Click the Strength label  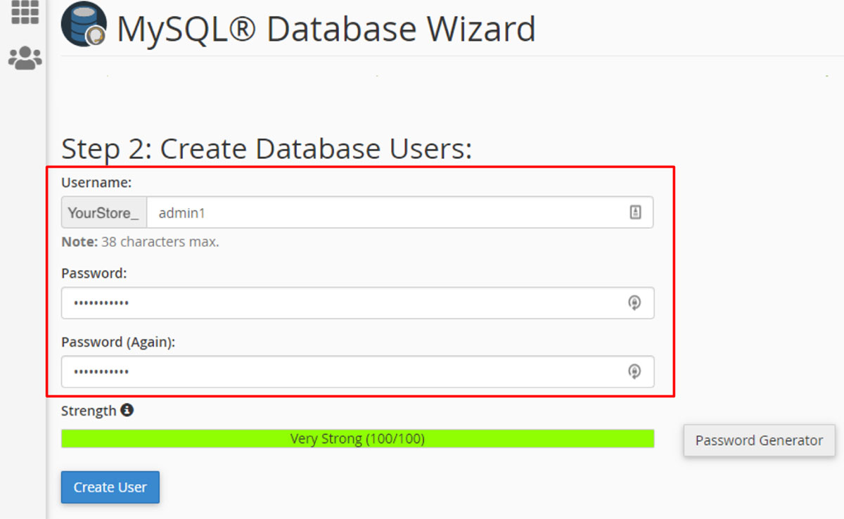click(89, 411)
